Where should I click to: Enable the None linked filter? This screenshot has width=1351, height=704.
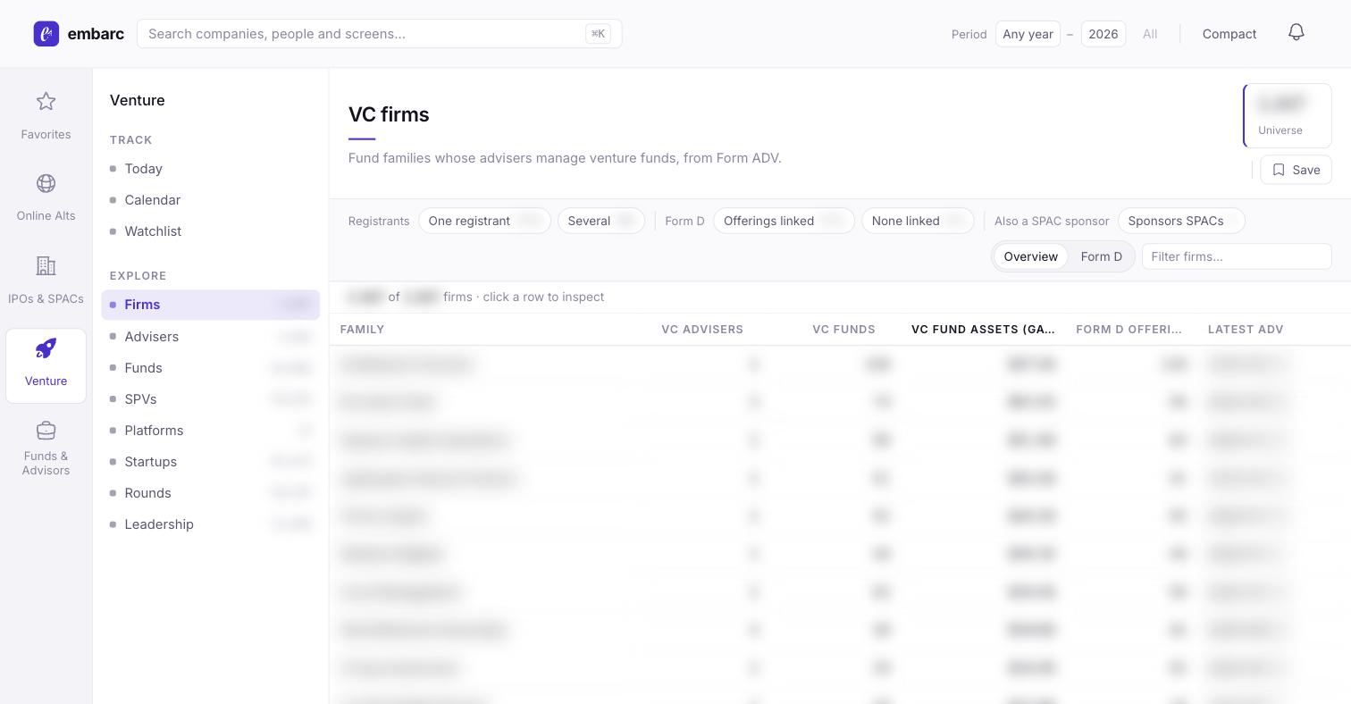tap(918, 221)
